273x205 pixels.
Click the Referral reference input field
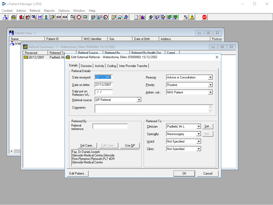click(x=110, y=126)
